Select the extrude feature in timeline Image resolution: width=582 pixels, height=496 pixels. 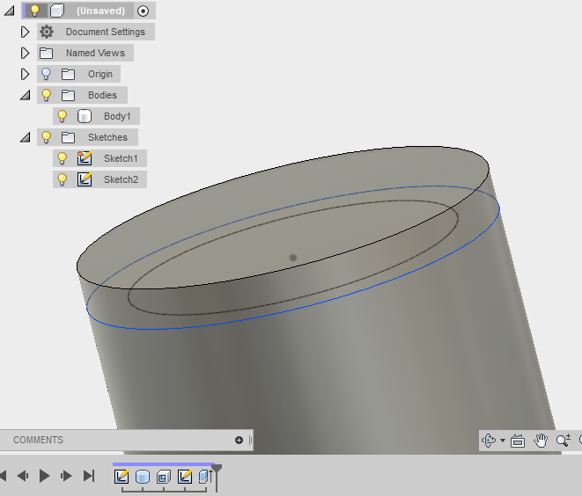142,477
